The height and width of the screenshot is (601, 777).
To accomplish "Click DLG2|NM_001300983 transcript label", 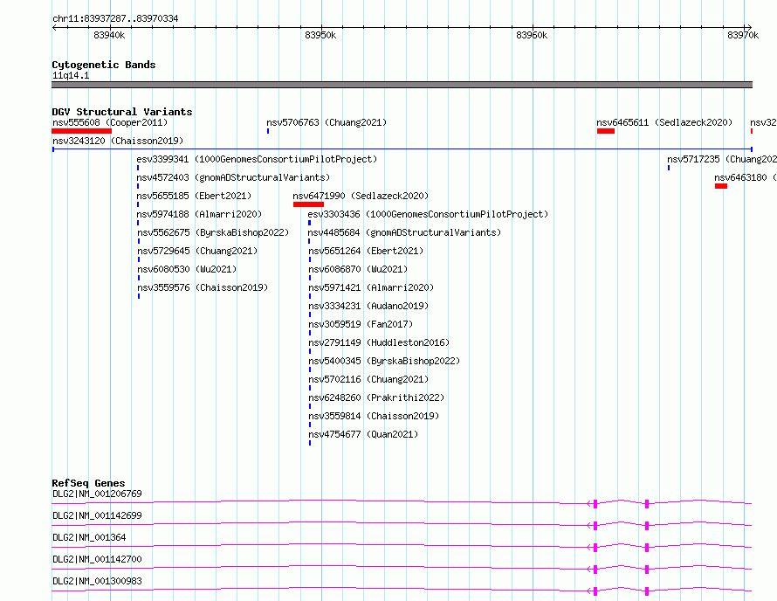I will 97,581.
